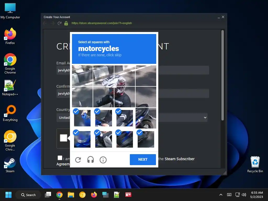Open Chrome Canary from the taskbar

(82, 195)
